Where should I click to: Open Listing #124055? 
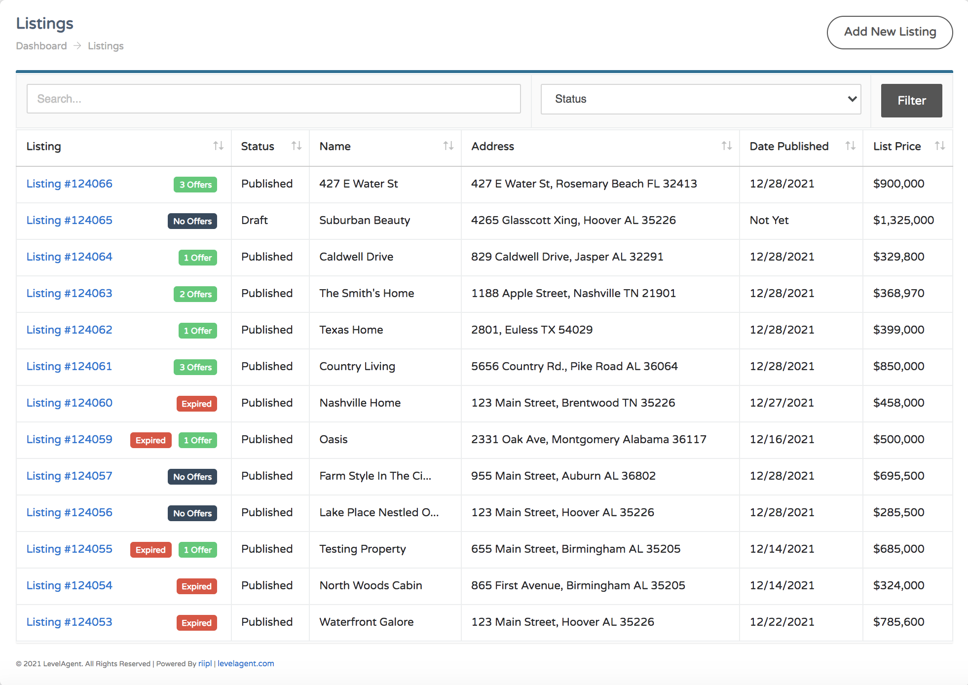[70, 549]
